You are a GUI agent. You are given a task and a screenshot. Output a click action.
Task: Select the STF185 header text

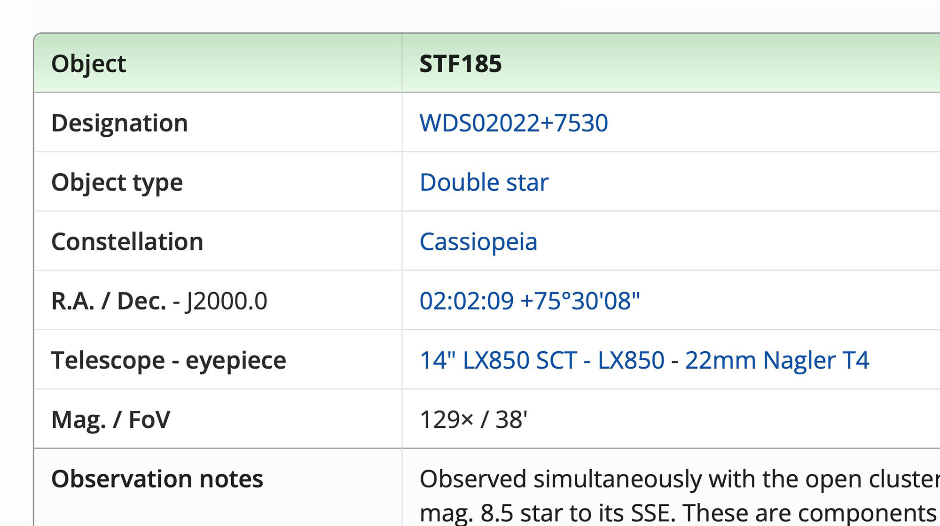tap(460, 63)
